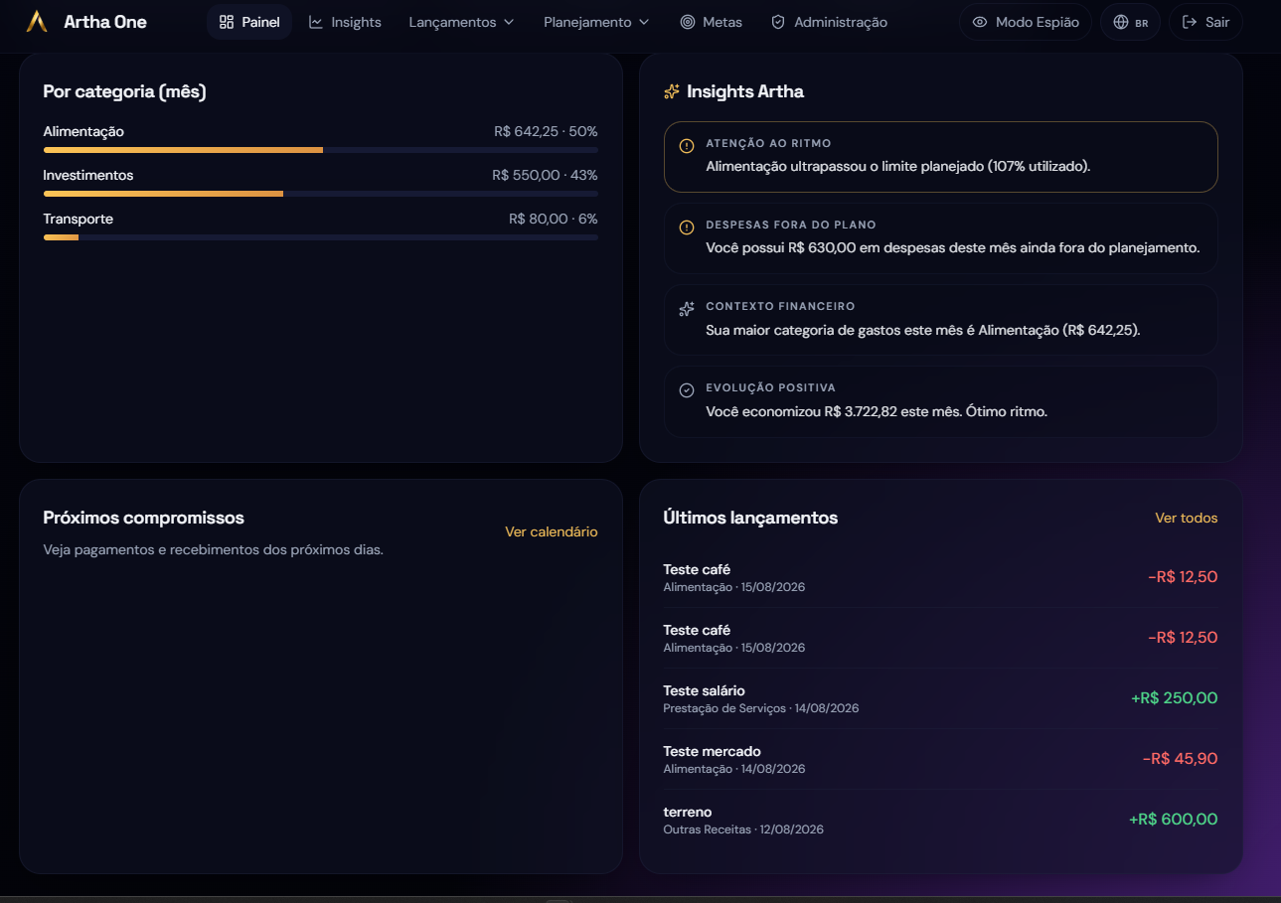Click the +R$ 600,00 amount
The height and width of the screenshot is (903, 1281).
point(1173,820)
